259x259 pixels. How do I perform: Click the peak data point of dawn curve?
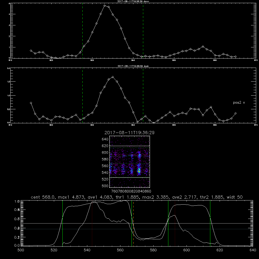pos(105,6)
